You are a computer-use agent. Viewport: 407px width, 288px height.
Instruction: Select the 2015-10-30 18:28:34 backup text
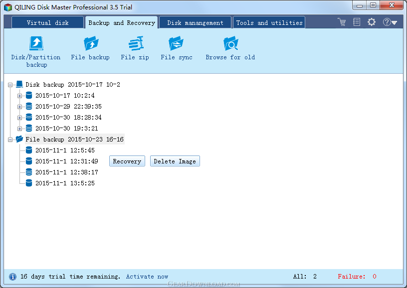pos(68,117)
